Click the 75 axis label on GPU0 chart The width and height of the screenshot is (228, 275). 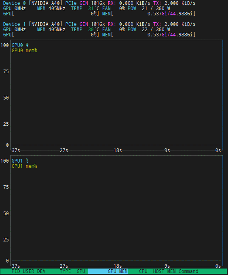pyautogui.click(x=6, y=72)
